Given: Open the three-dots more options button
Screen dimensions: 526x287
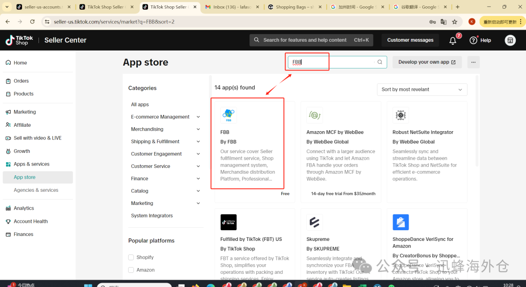Looking at the screenshot, I should pyautogui.click(x=473, y=62).
